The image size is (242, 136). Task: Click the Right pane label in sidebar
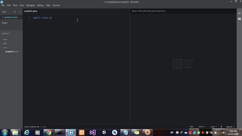[x=5, y=23]
